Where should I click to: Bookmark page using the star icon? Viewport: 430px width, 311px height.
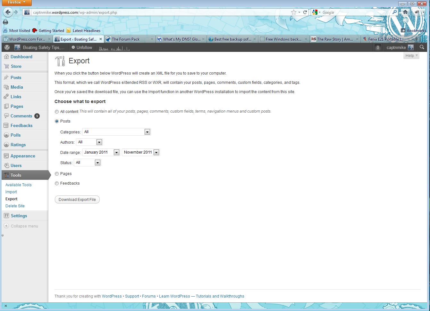coord(294,12)
